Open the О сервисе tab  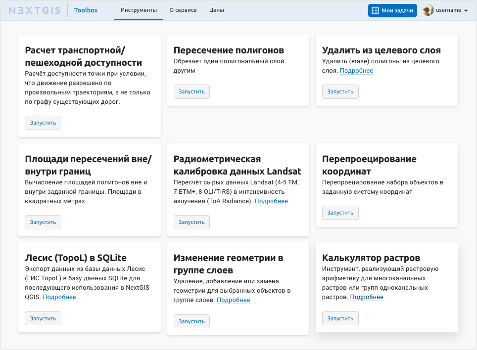[x=183, y=10]
